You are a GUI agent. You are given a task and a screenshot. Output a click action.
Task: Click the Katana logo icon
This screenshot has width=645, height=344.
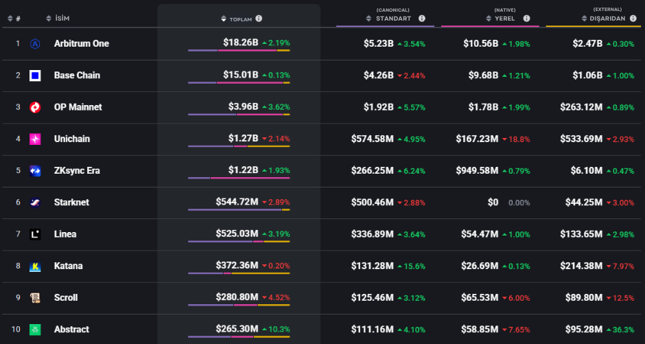[x=35, y=266]
